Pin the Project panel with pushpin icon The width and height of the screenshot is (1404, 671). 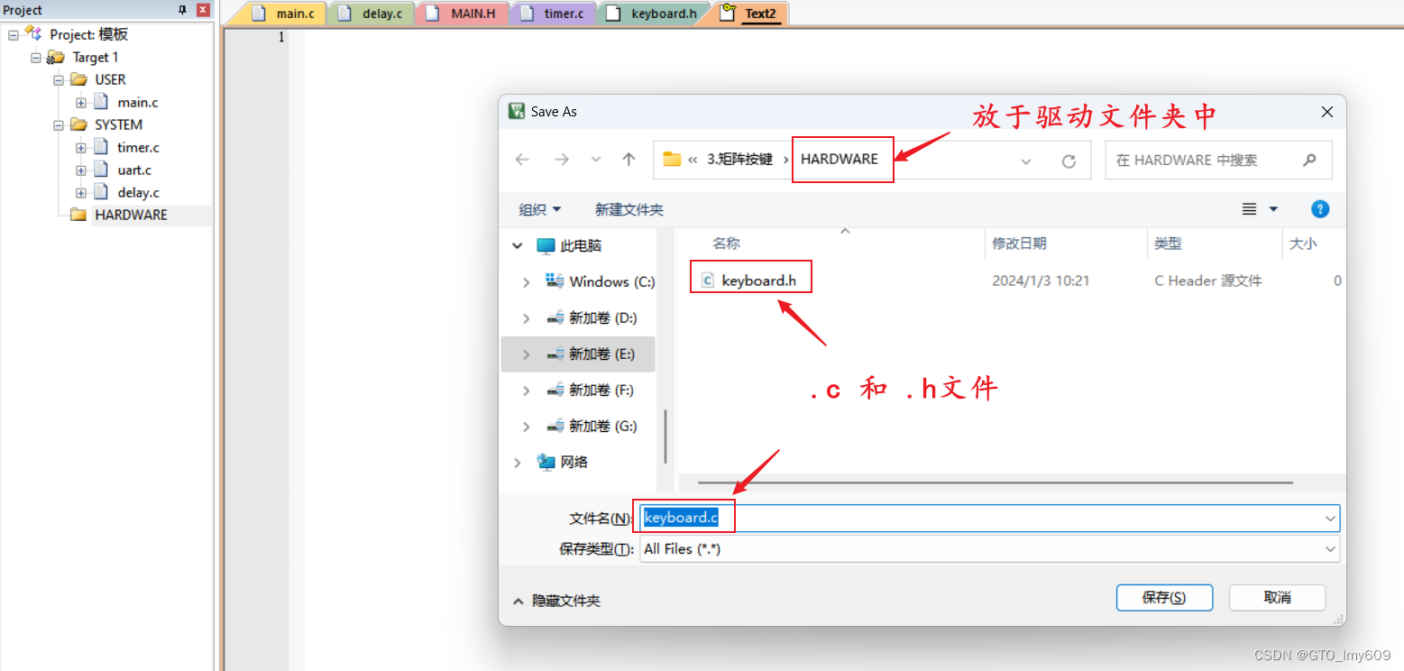tap(183, 10)
